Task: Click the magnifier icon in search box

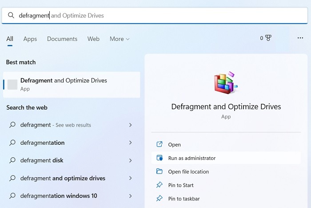Action: (x=11, y=15)
